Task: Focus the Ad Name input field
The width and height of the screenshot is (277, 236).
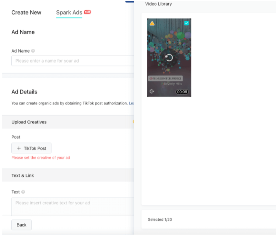Action: (x=72, y=61)
